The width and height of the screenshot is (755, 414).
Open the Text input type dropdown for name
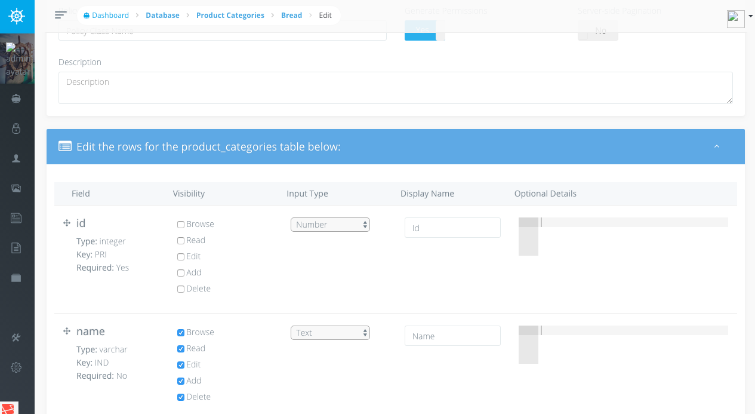(x=330, y=332)
